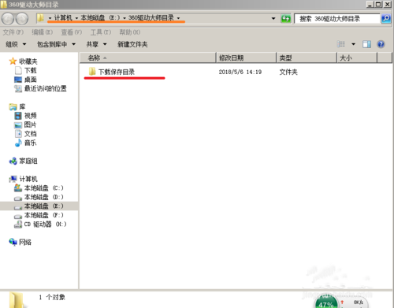Click 本地磁盘 (E:) in the address breadcrumb
The image size is (394, 308).
click(100, 18)
